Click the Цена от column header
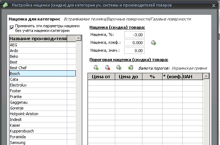Screen dimensions: 220x145 point(101,77)
